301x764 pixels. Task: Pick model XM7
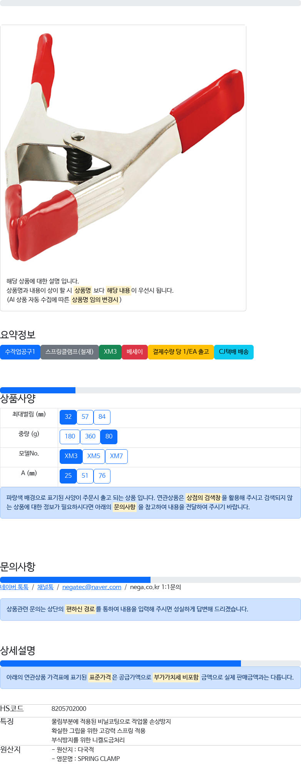tap(116, 456)
